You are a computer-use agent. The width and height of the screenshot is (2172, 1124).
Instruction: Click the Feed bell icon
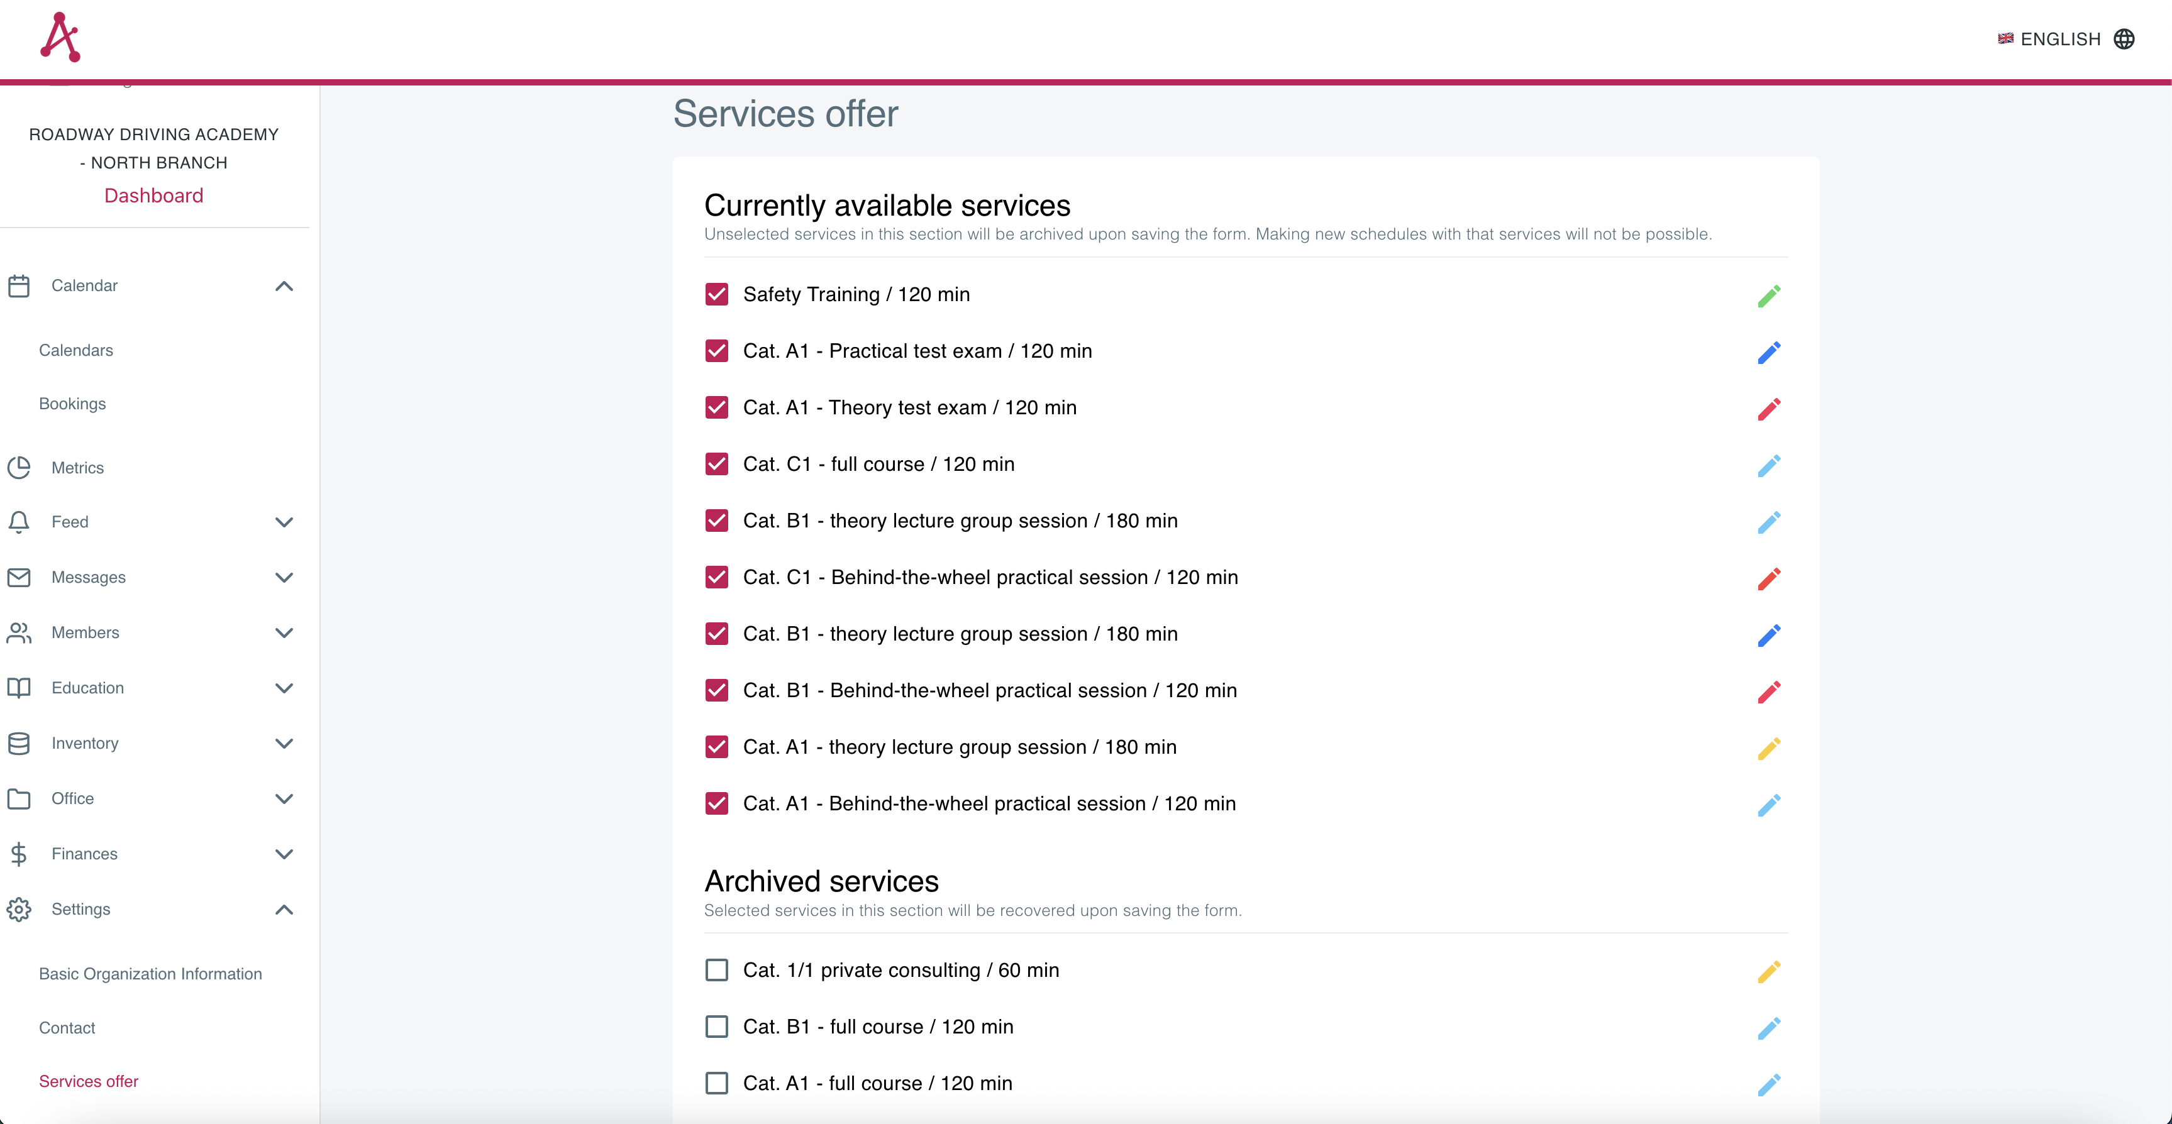point(19,522)
